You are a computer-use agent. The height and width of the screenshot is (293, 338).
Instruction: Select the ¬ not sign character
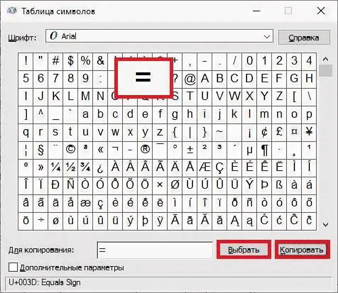(x=115, y=150)
